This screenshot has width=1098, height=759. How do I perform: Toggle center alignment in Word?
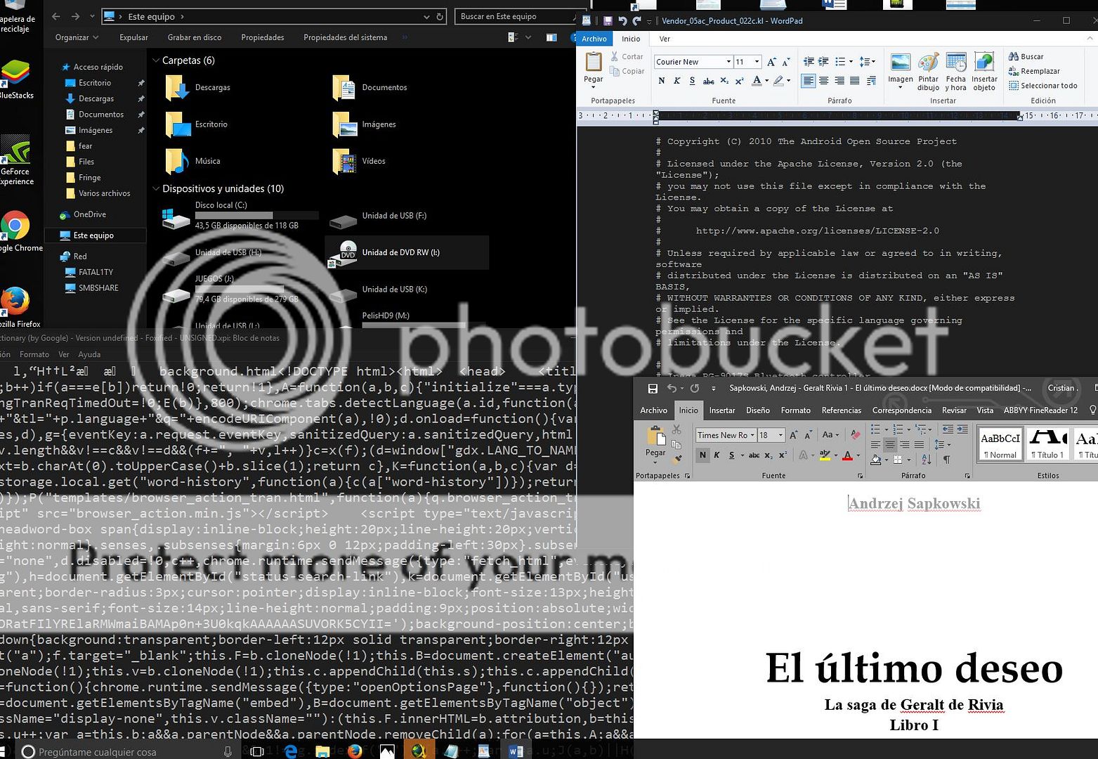[890, 444]
